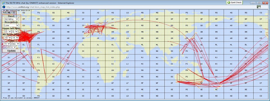The height and width of the screenshot is (101, 270).
Task: Click the compatibility view icon in address bar
Action: coord(259,7)
